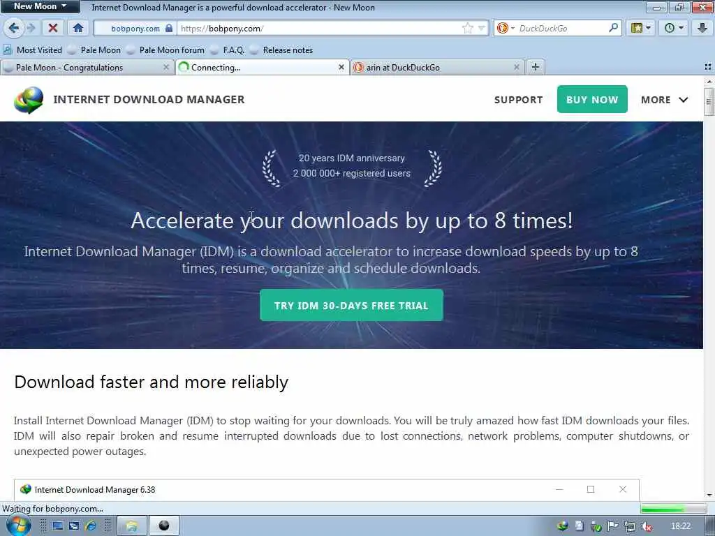Click the page loading progress bar
This screenshot has width=715, height=536.
tap(674, 508)
